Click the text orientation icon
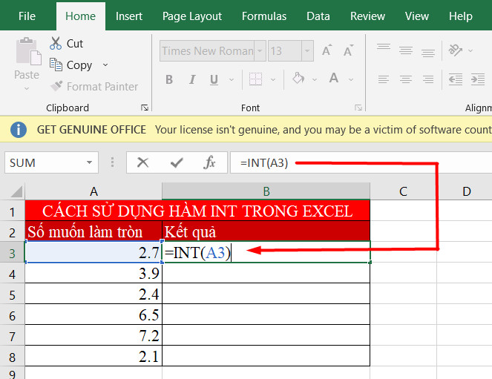Viewport: 492px width, 379px height. click(455, 50)
